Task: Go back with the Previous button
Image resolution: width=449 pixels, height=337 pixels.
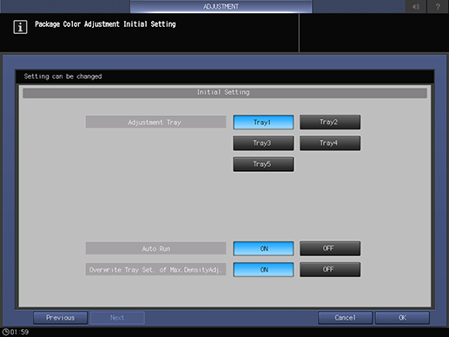Action: (x=60, y=318)
